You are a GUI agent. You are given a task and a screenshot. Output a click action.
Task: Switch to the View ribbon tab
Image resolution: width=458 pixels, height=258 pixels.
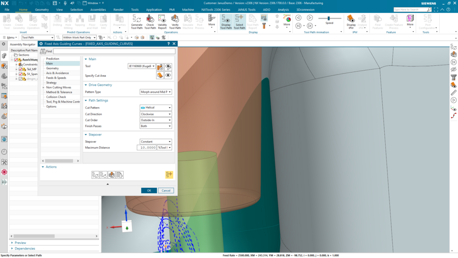59,10
